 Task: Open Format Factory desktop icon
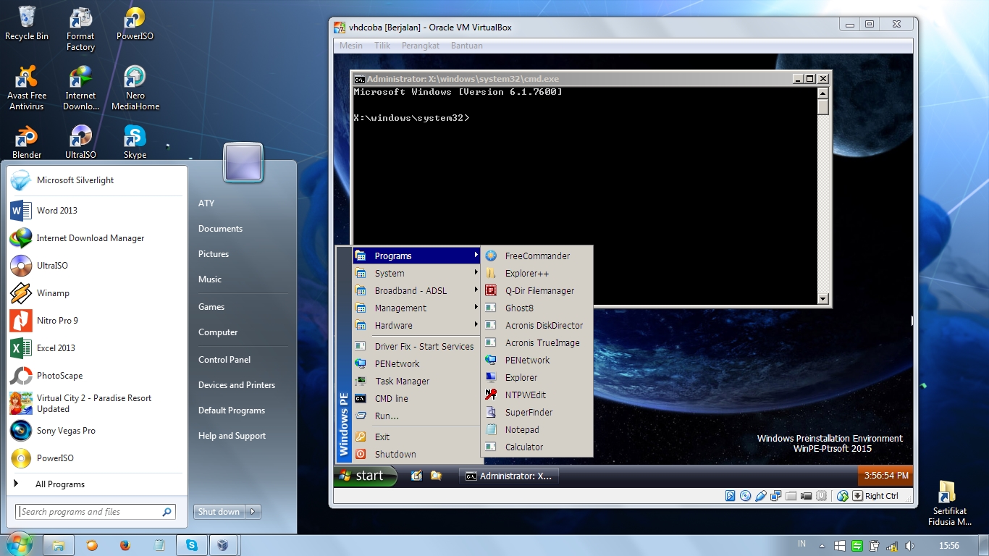coord(80,29)
